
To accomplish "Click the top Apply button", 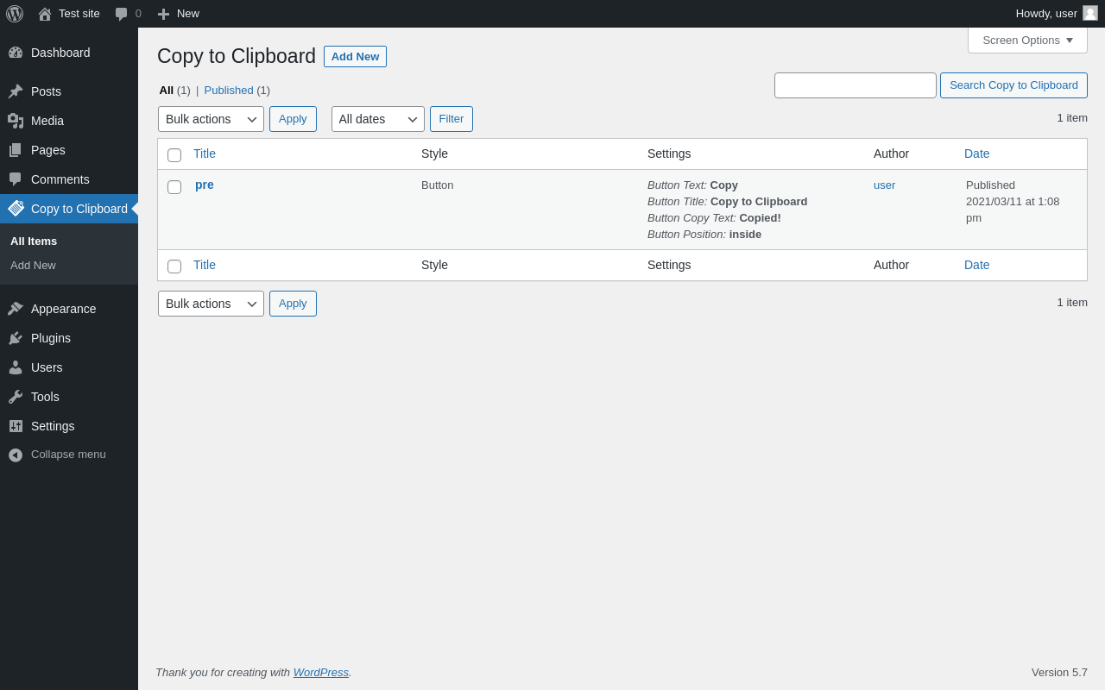I will point(293,119).
